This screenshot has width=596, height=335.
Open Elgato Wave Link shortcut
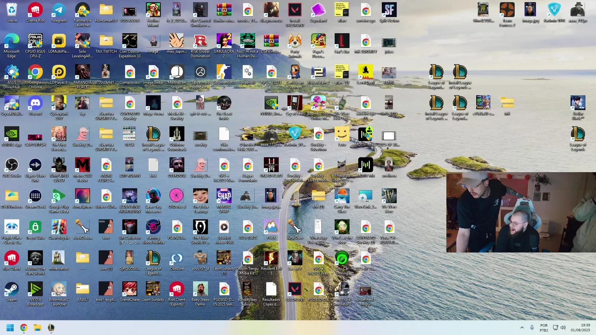click(x=35, y=170)
